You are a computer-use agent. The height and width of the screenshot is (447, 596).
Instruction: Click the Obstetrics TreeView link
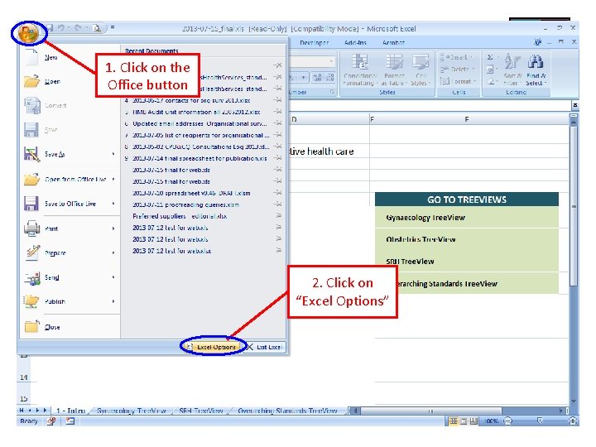tap(421, 239)
